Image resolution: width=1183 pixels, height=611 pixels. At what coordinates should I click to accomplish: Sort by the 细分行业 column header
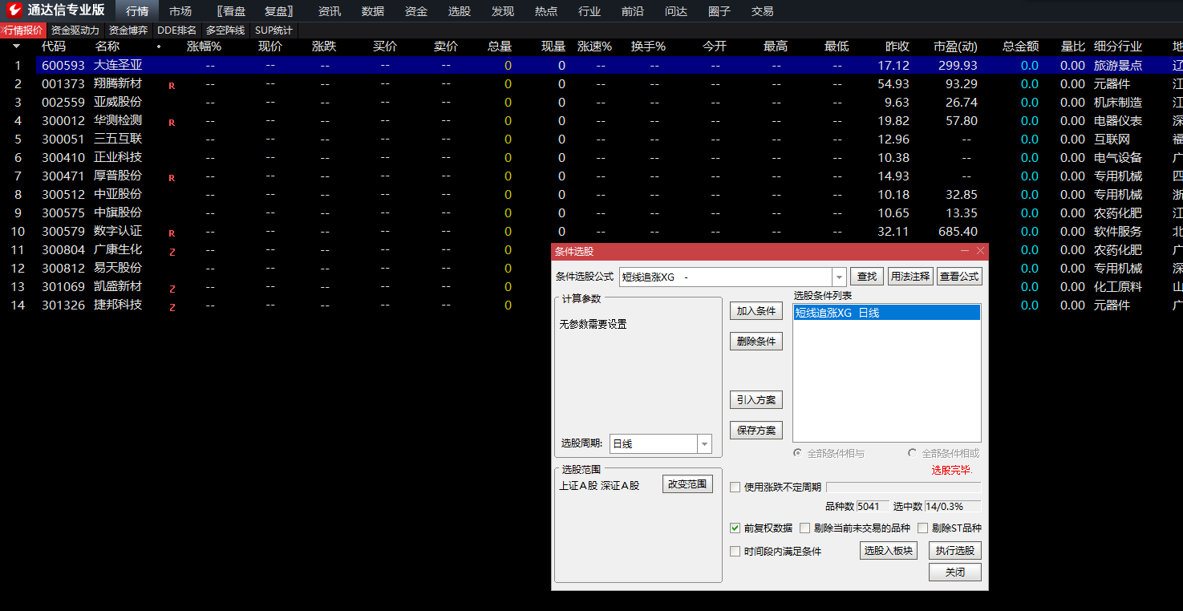(x=1118, y=47)
